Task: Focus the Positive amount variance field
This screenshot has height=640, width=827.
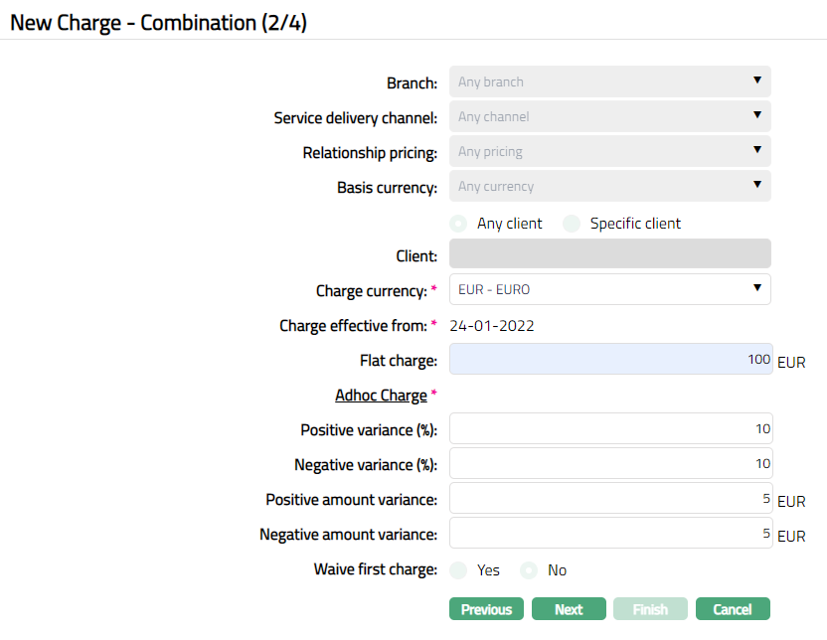Action: point(609,498)
